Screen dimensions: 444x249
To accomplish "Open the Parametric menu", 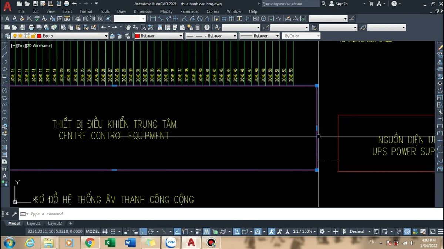I will point(189,11).
